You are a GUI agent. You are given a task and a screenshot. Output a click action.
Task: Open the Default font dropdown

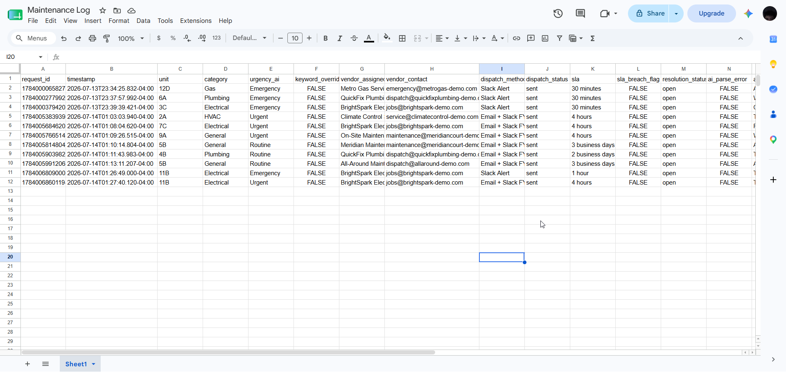tap(250, 38)
